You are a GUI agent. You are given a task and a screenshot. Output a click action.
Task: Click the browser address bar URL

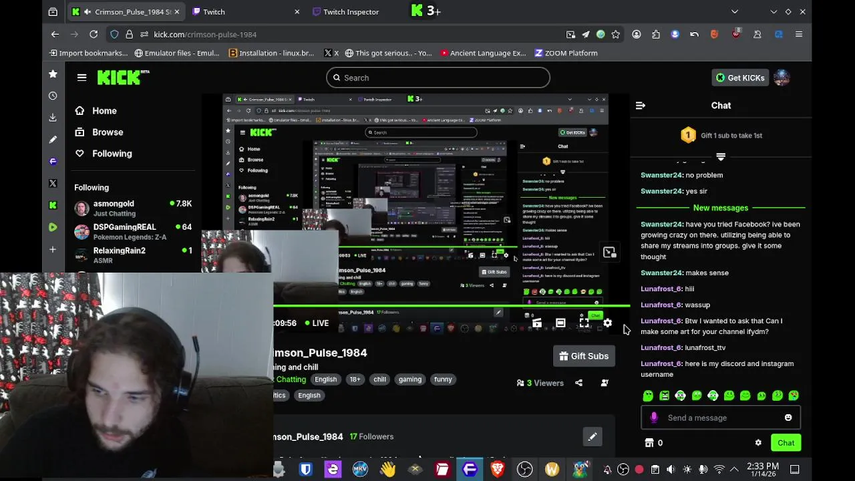pyautogui.click(x=205, y=34)
